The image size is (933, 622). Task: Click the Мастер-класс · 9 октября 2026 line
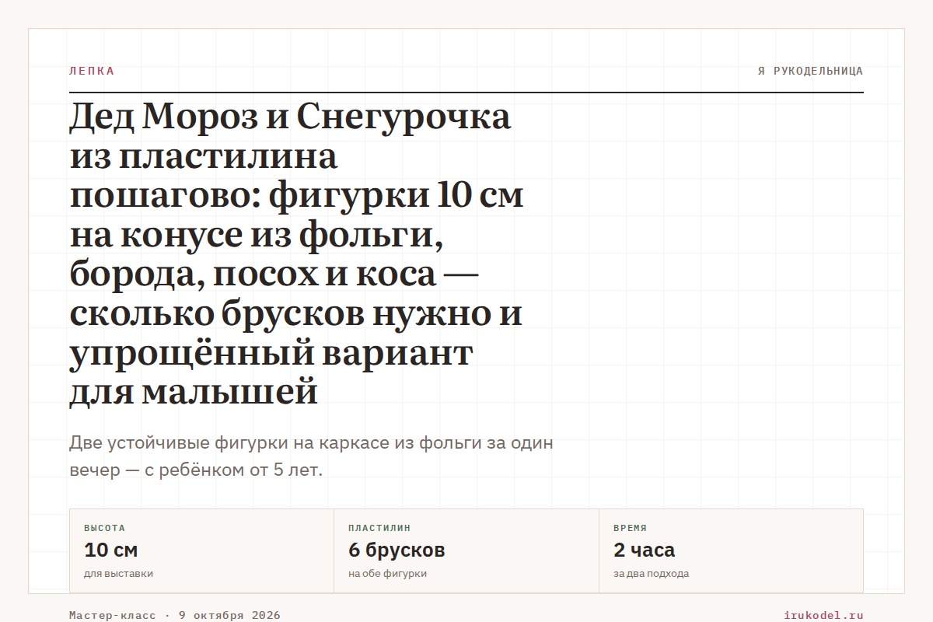175,615
